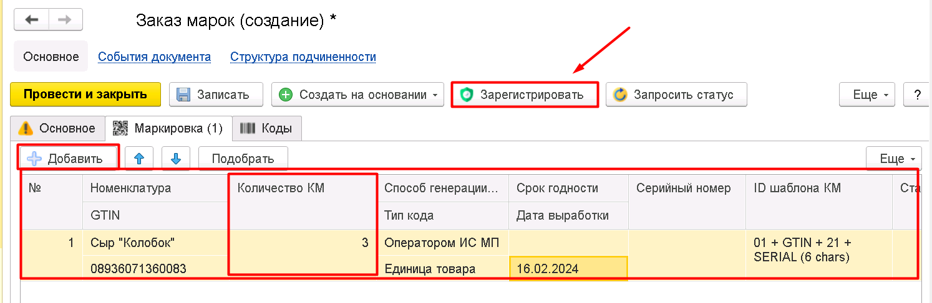
Task: Move row up with blue arrow
Action: point(139,159)
